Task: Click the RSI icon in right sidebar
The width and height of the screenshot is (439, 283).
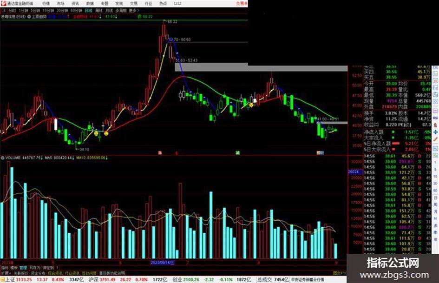Action: [x=435, y=118]
